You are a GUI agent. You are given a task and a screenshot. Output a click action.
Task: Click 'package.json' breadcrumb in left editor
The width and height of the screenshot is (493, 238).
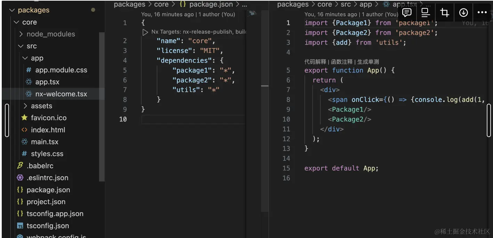[211, 4]
